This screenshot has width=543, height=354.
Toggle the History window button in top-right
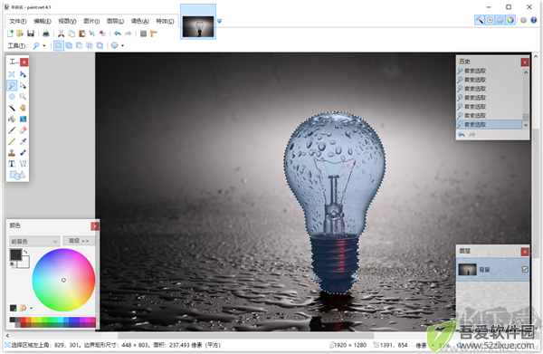pos(490,20)
